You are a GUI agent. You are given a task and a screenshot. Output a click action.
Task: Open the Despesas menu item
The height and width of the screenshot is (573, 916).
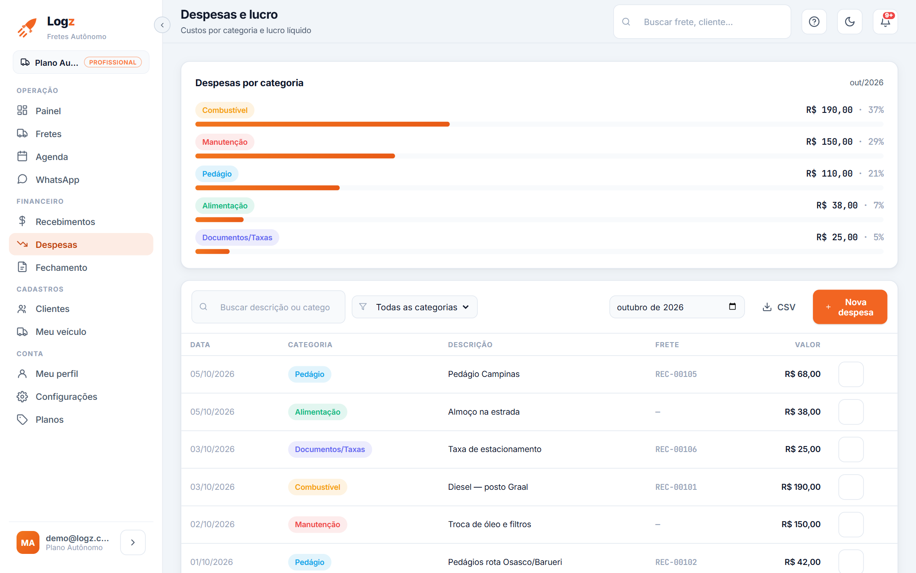click(x=81, y=244)
